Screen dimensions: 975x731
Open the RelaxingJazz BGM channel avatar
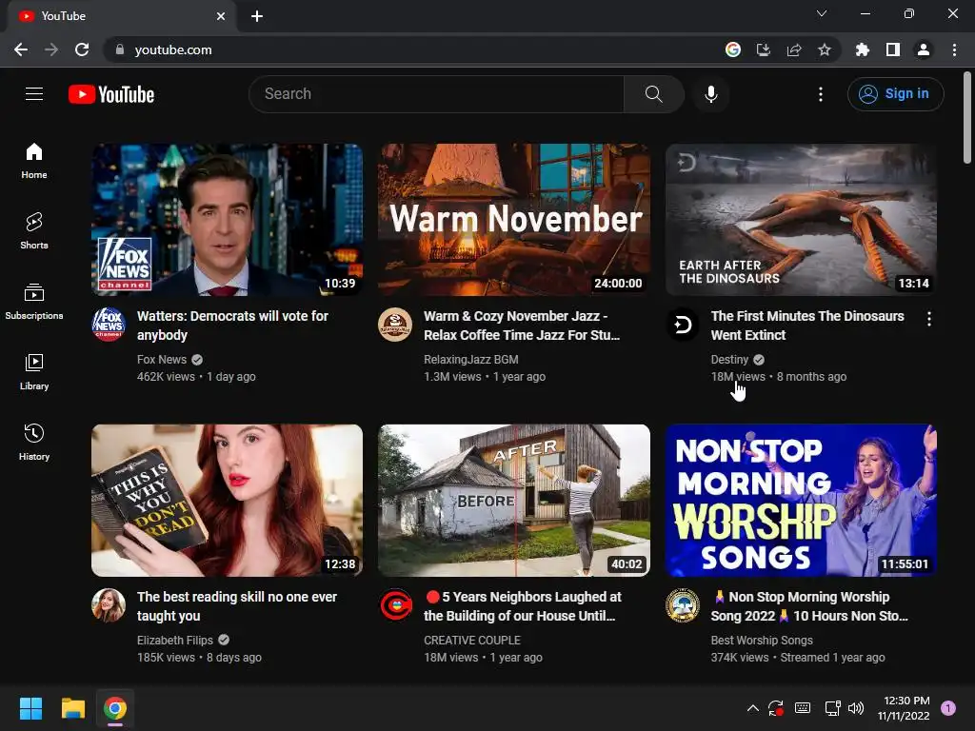pyautogui.click(x=395, y=325)
